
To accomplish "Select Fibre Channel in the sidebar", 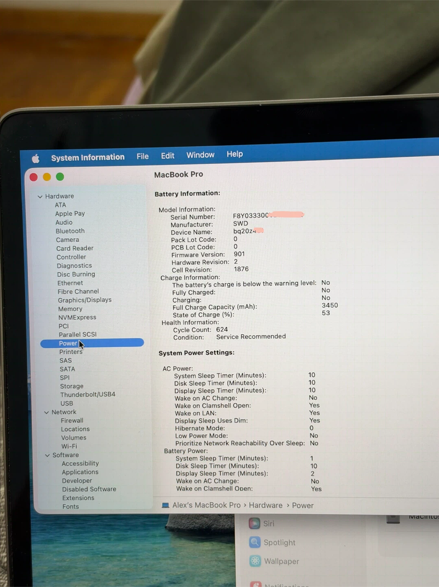I will click(78, 291).
